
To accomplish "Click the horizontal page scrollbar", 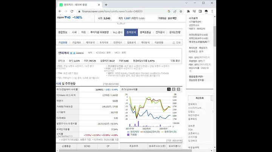I will pyautogui.click(x=125, y=150).
